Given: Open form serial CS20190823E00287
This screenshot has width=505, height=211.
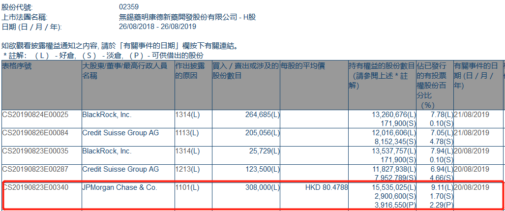Looking at the screenshot, I should 35,169.
